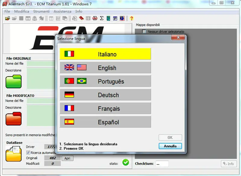Screen dimensions: 241x176
Task: Click the Driver count value
Action: [50, 147]
